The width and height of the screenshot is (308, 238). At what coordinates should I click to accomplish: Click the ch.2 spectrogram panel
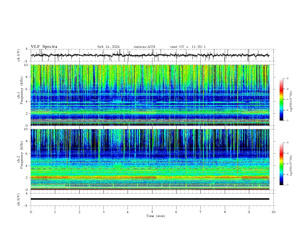(150, 159)
